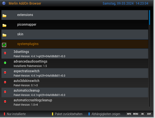Click 'Installierte Paketversion: 1.5' text
This screenshot has height=118, width=155.
tap(30, 66)
